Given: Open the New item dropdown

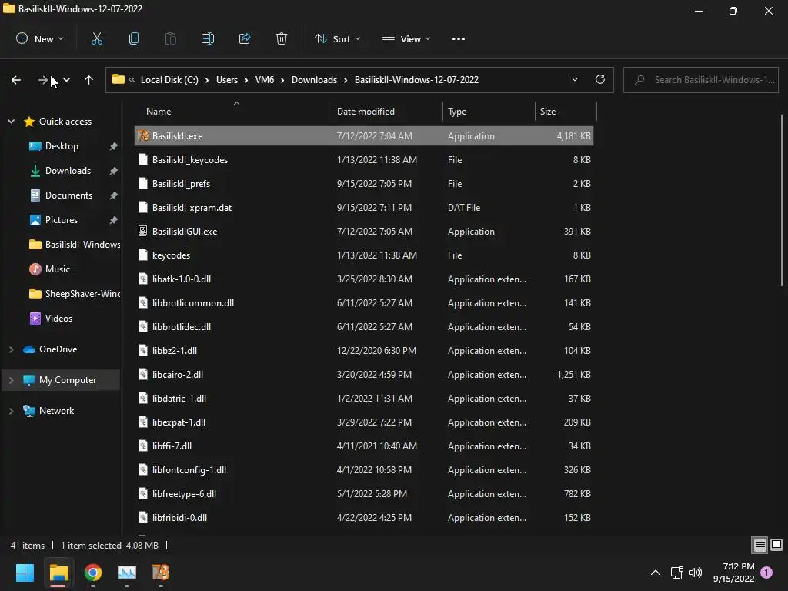Looking at the screenshot, I should click(40, 38).
